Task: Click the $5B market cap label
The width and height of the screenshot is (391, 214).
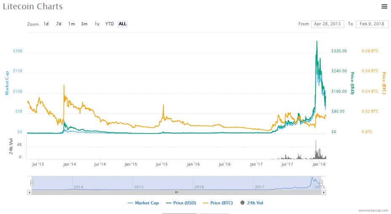Action: coord(19,112)
